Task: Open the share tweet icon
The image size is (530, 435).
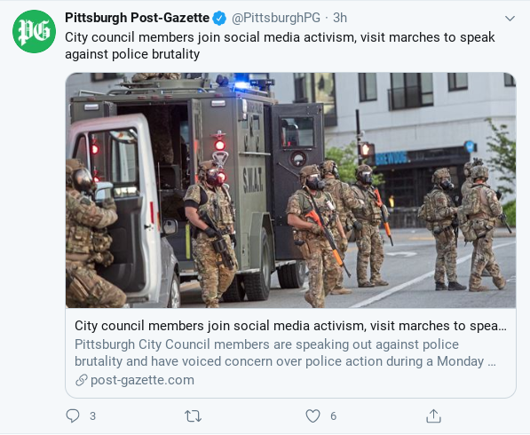Action: [x=433, y=416]
